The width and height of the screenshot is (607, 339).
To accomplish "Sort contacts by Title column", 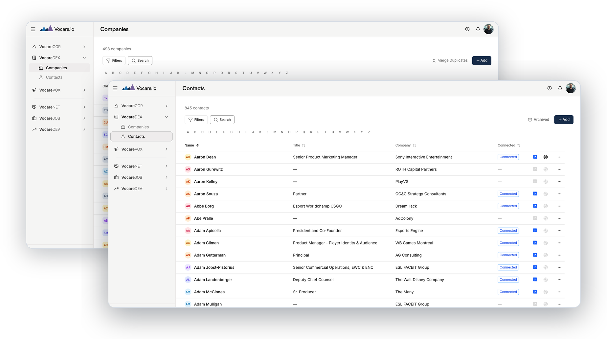I will point(299,145).
